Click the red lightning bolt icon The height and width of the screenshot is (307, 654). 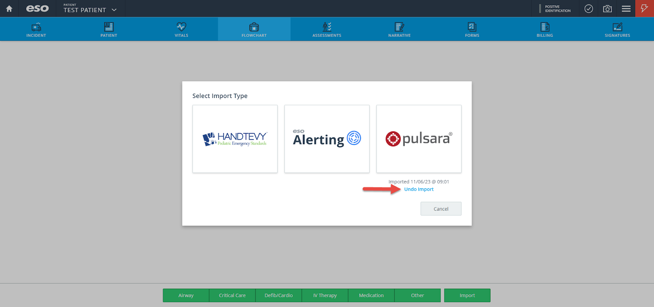645,9
